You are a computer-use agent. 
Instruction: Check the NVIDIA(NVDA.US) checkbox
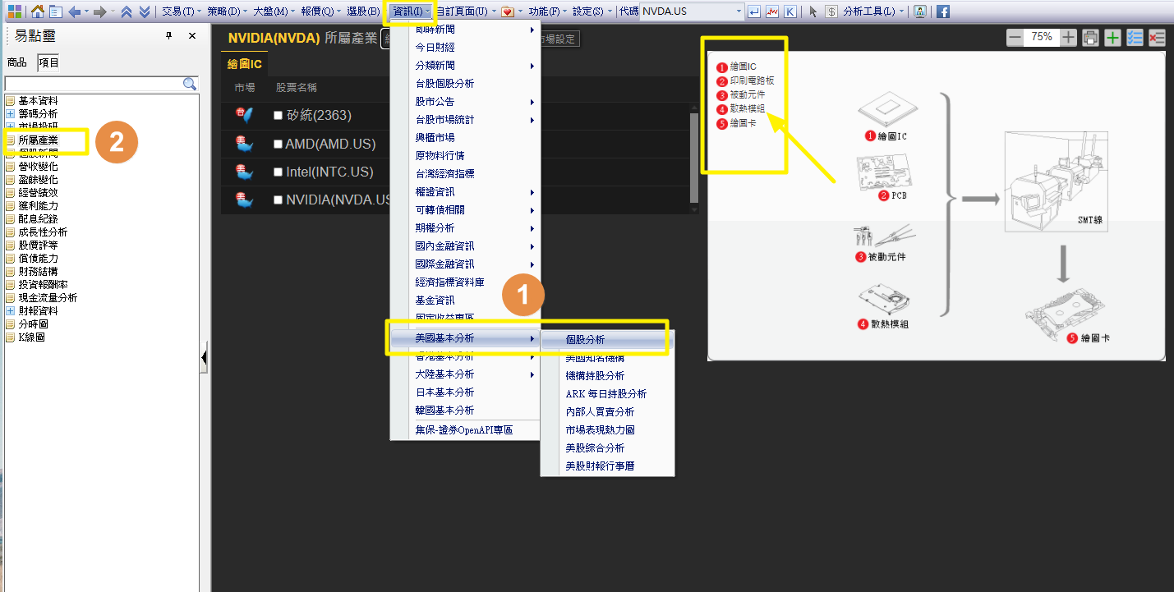[278, 199]
